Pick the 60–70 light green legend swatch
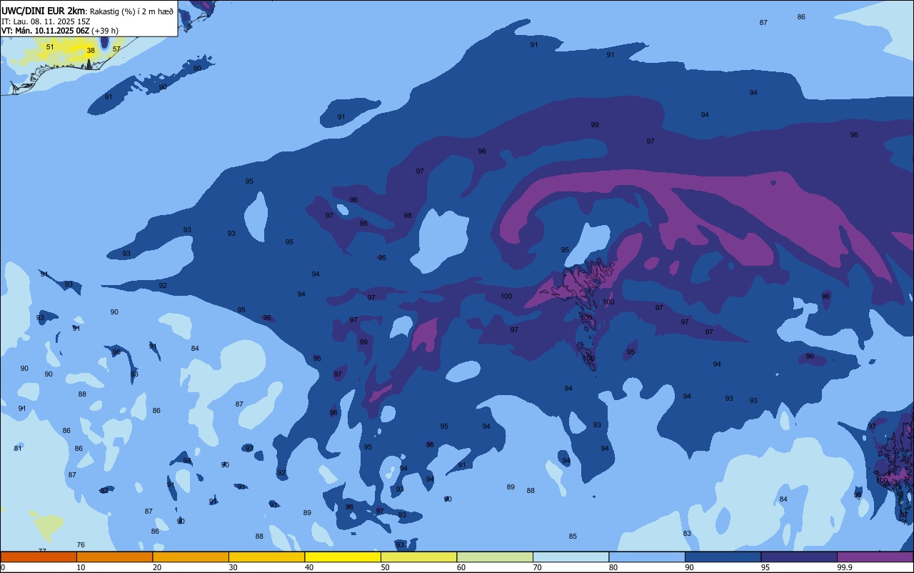 [495, 557]
